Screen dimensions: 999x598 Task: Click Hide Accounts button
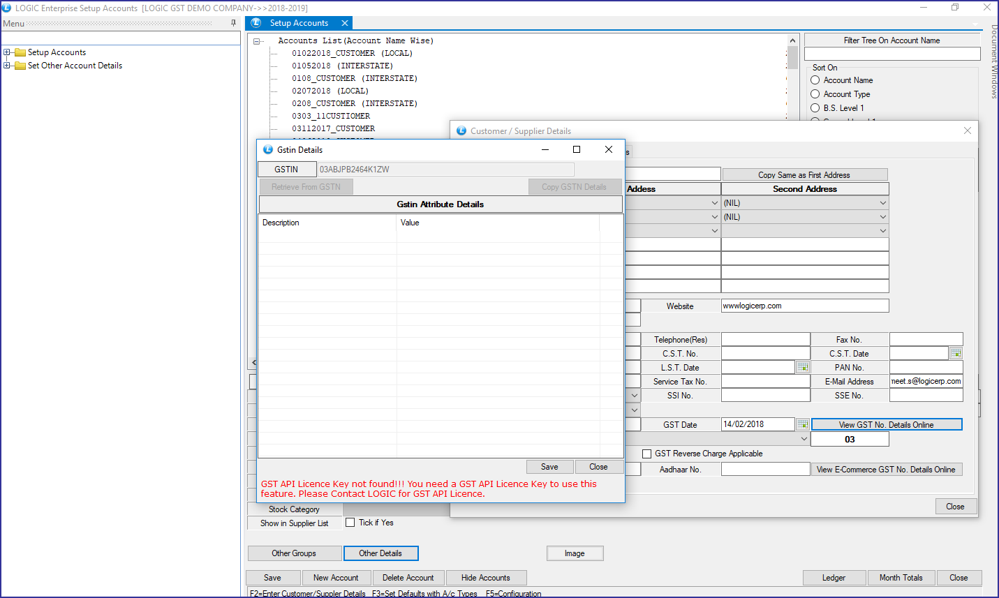[486, 578]
